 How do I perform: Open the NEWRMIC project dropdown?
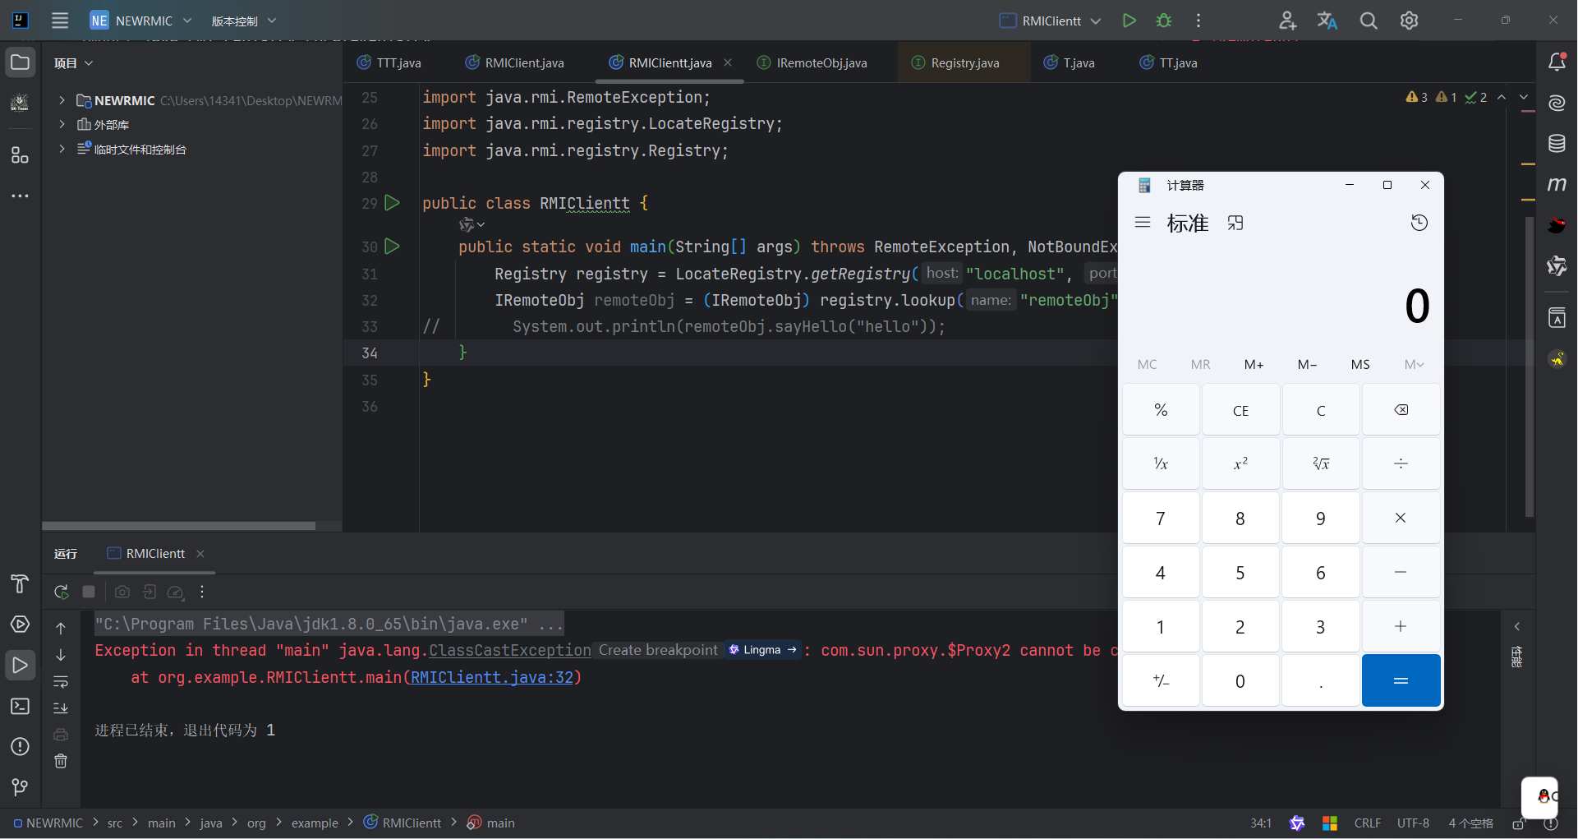tap(141, 21)
